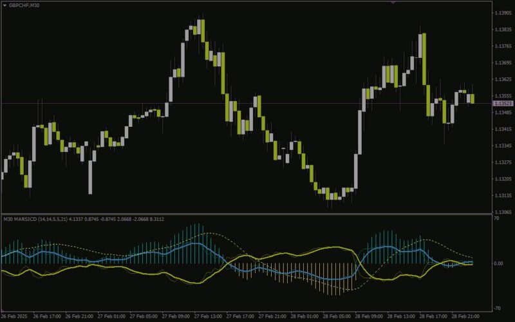This screenshot has width=515, height=322.
Task: Click the 1.13135 price axis label
Action: coord(503,196)
